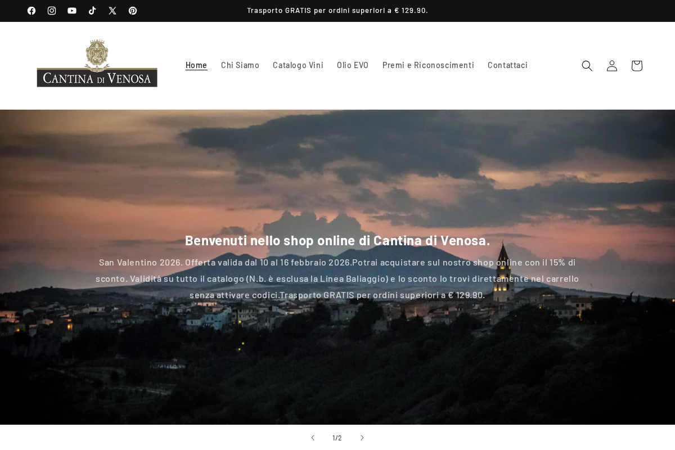Go back to the previous slide
675x450 pixels.
pos(313,438)
